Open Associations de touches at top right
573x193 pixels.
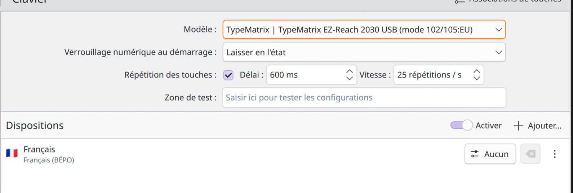tap(508, 1)
